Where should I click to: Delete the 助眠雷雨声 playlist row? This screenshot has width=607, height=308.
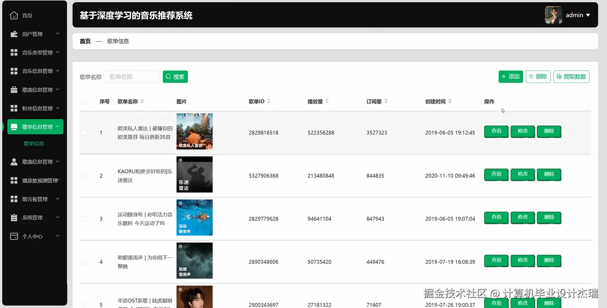pyautogui.click(x=549, y=260)
